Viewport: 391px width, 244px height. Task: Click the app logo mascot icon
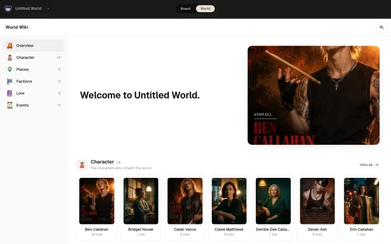[x=8, y=9]
